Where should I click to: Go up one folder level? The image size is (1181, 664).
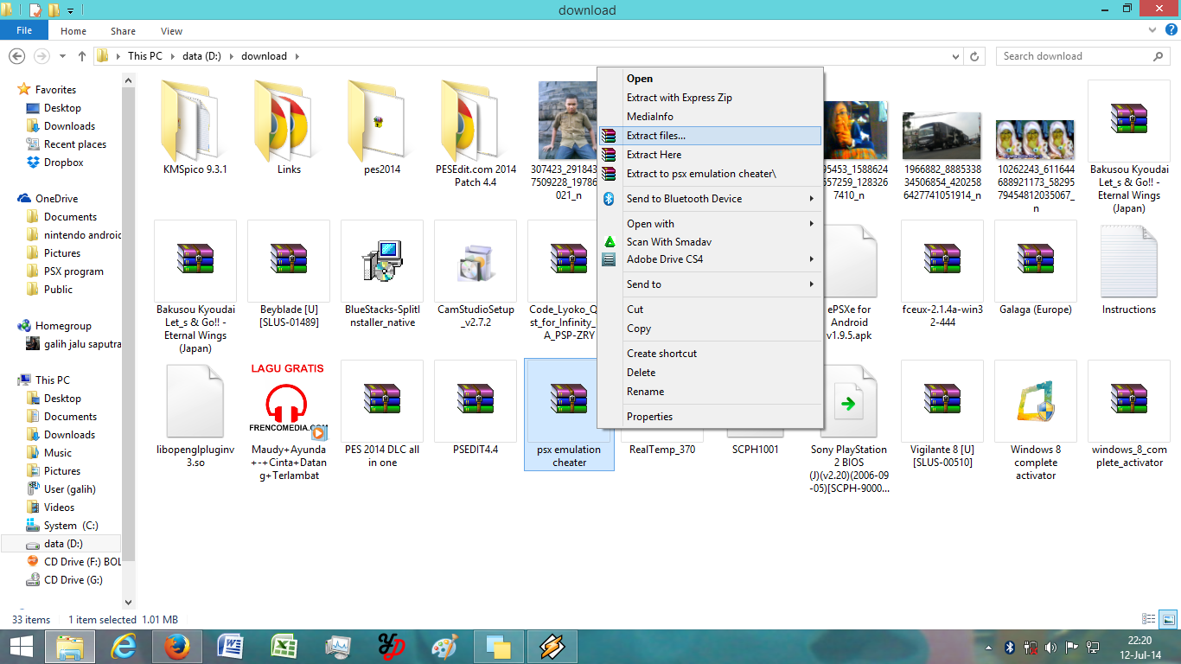82,56
